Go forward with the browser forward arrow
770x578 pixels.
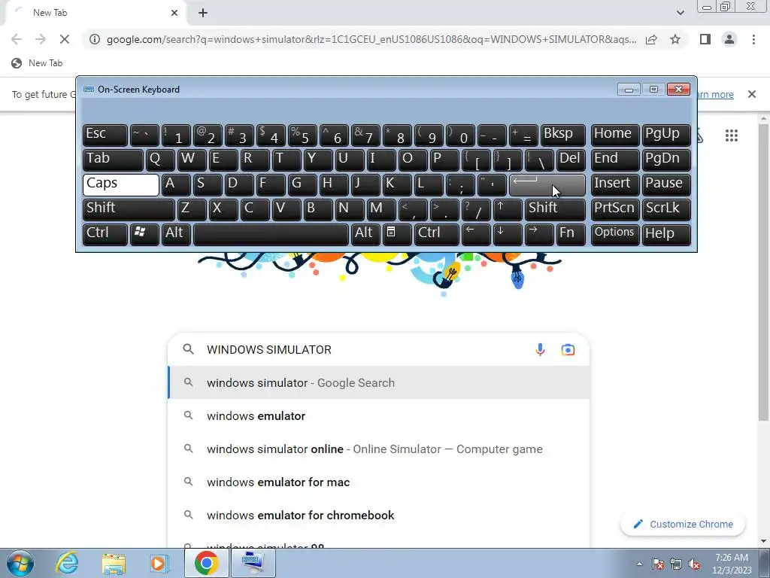pyautogui.click(x=41, y=39)
